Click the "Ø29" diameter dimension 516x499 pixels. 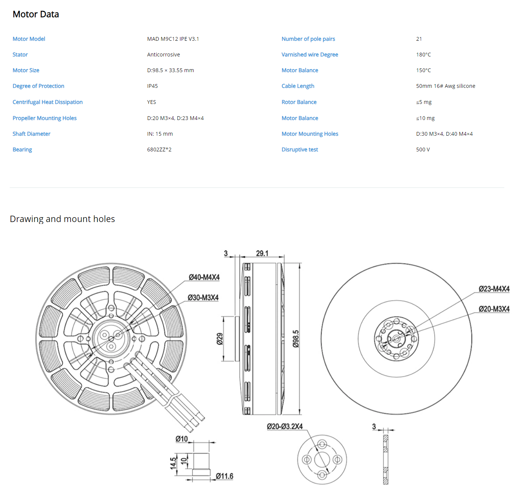tap(220, 339)
